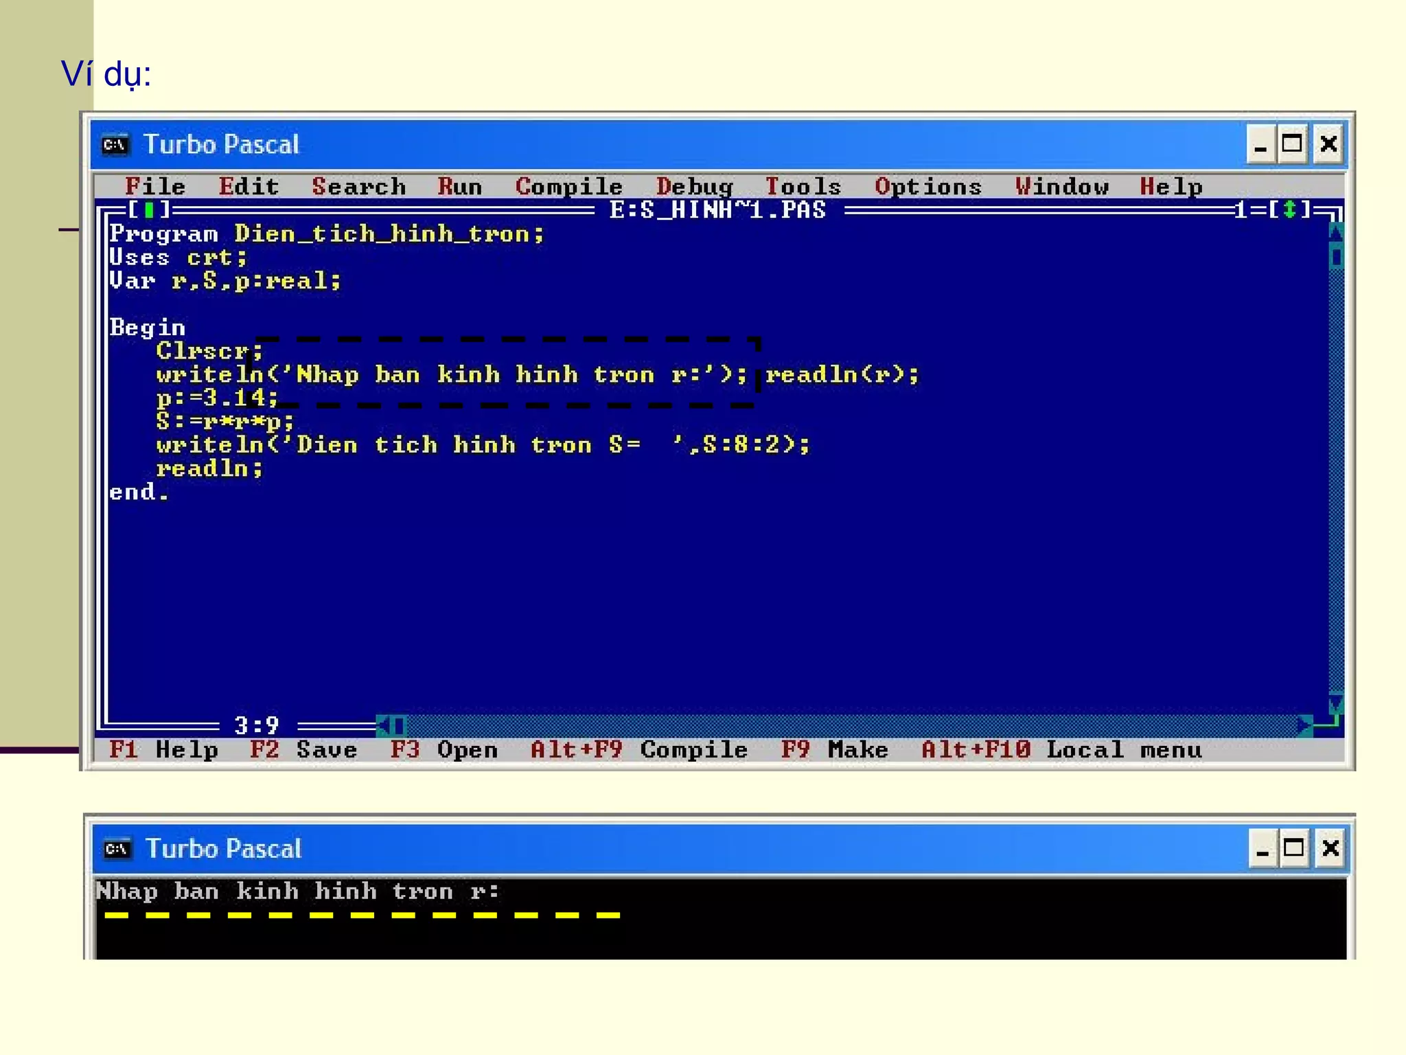The image size is (1406, 1055).
Task: Open the Debug menu
Action: click(x=694, y=187)
